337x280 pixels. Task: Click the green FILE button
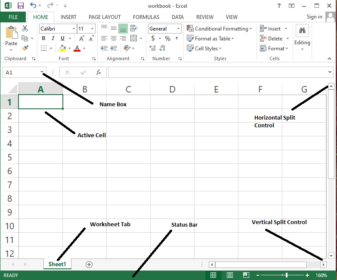click(13, 17)
